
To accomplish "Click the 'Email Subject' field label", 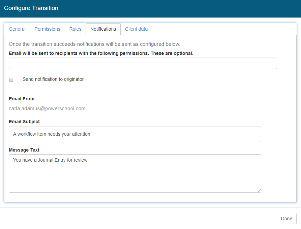I will tap(24, 122).
